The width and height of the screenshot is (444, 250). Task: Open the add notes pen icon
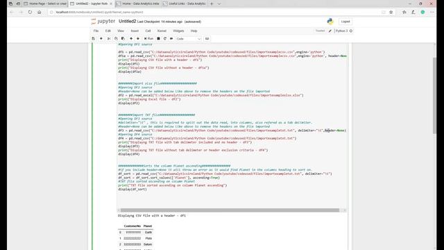tap(413, 12)
